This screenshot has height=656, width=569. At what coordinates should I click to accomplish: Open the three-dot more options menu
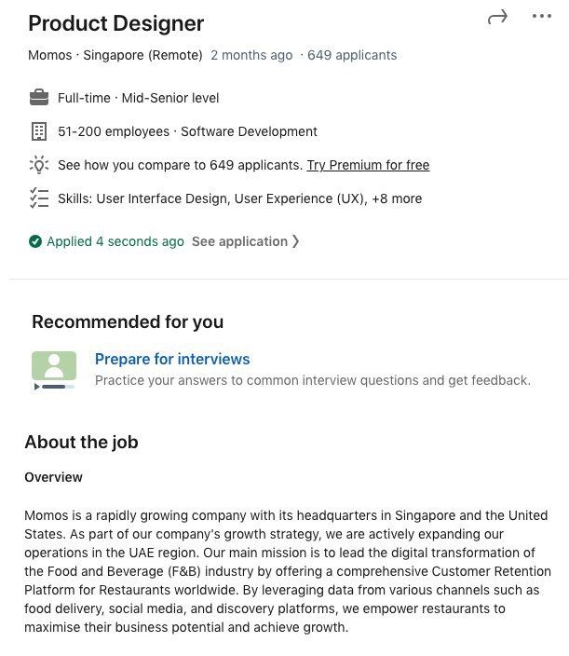[541, 17]
